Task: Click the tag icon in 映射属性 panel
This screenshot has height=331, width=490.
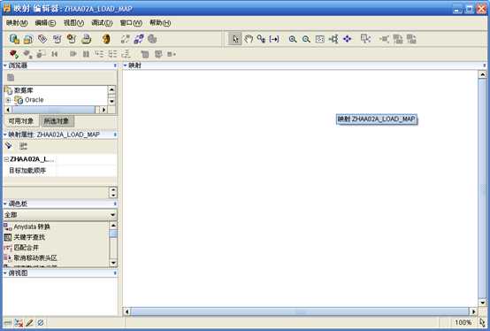Action: (x=9, y=146)
